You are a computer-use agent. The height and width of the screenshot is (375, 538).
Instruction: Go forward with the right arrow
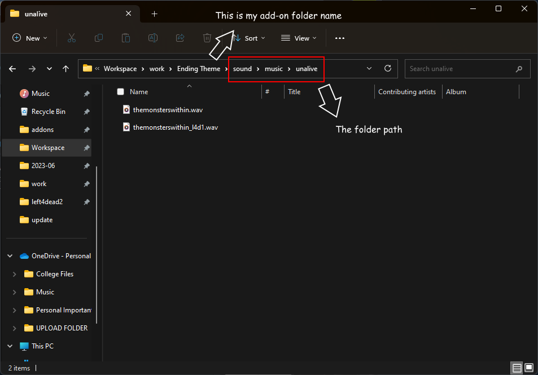click(x=32, y=69)
